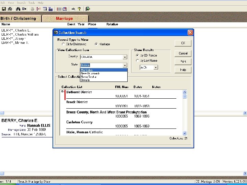Image resolution: width=247 pixels, height=185 pixels.
Task: Pick Nova Scotia from the State list
Action: 104,77
